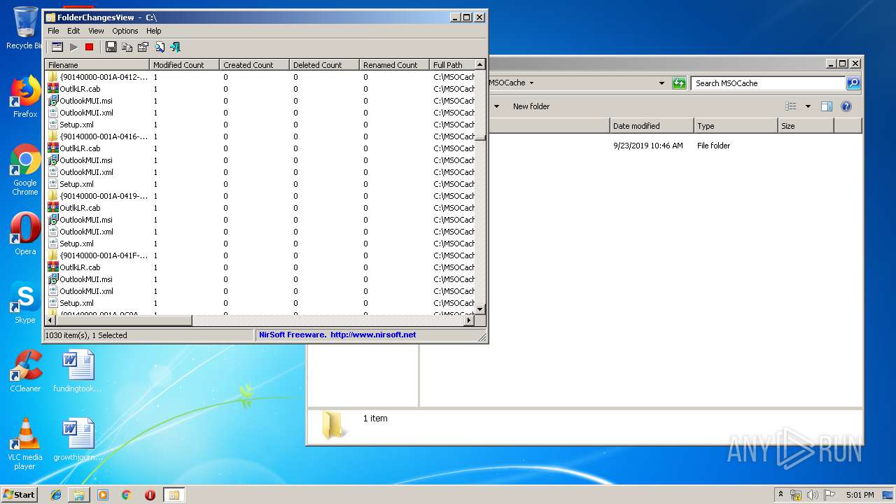Image resolution: width=896 pixels, height=504 pixels.
Task: Click New folder in Explorer toolbar
Action: click(x=531, y=106)
